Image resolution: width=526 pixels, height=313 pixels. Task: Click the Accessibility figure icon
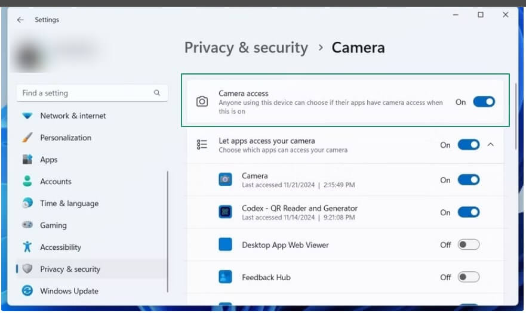[27, 247]
